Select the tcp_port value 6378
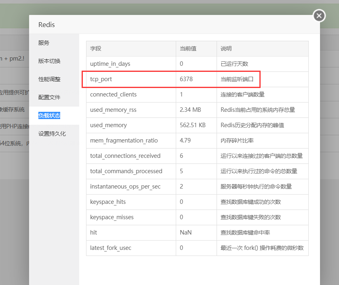 pos(186,79)
